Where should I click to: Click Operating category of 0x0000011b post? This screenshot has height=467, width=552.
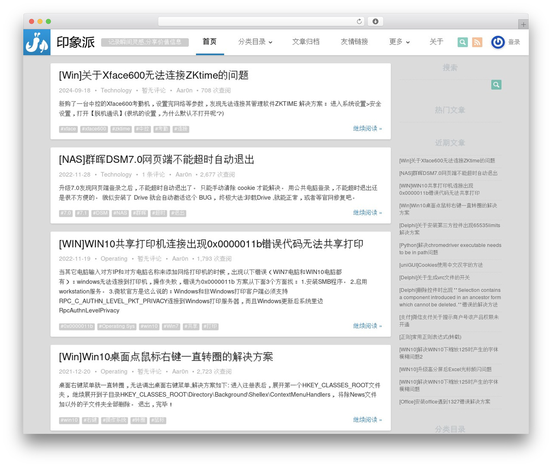(x=114, y=259)
